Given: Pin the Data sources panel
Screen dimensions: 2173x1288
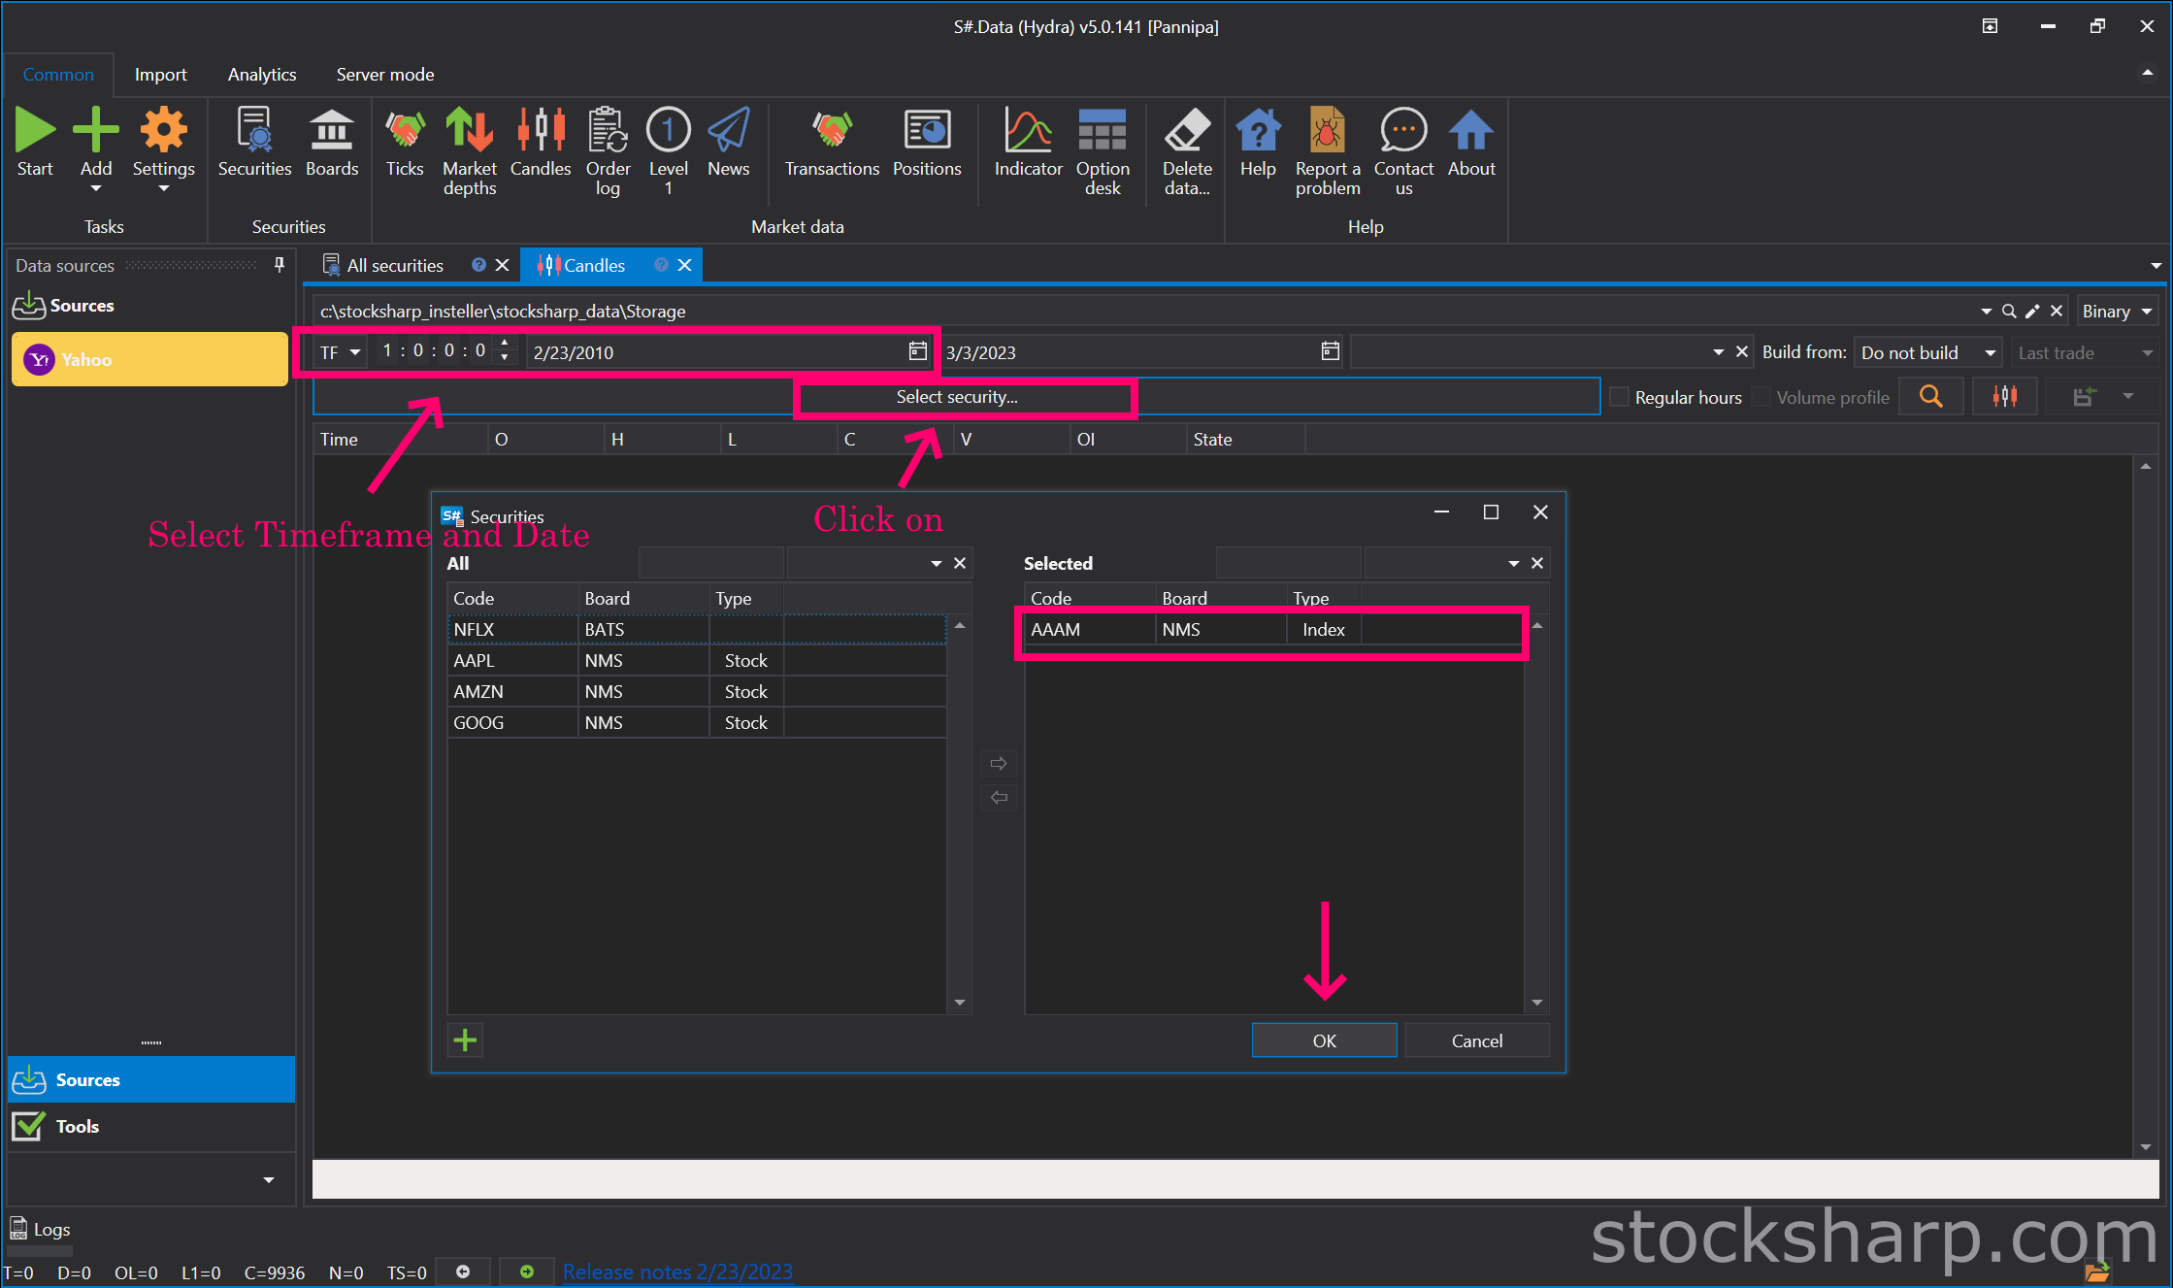Looking at the screenshot, I should click(x=280, y=265).
